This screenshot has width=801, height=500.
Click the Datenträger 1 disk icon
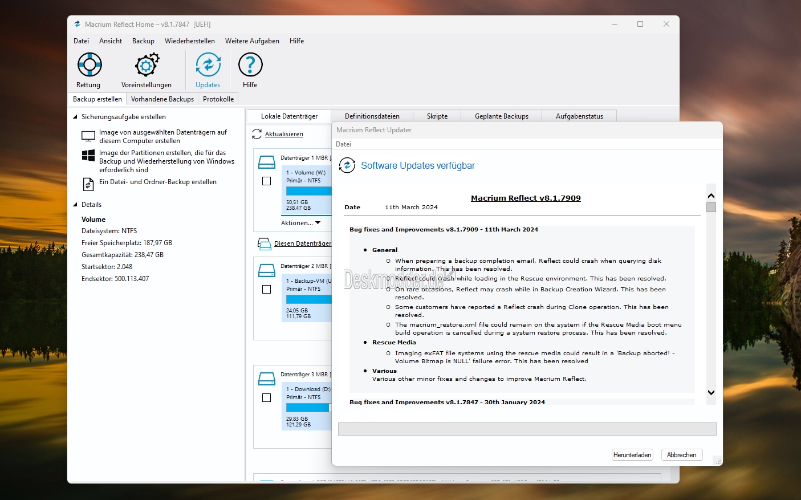coord(267,162)
